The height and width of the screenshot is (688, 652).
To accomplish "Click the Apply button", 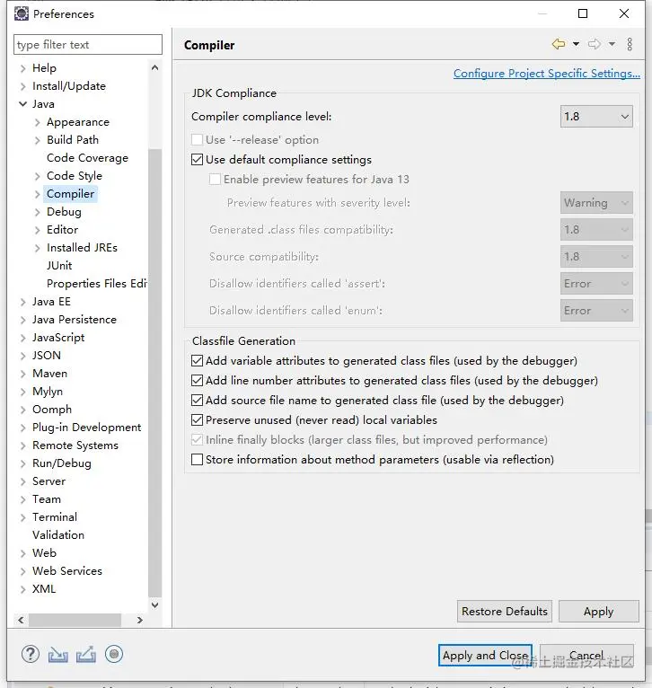I will [x=598, y=612].
